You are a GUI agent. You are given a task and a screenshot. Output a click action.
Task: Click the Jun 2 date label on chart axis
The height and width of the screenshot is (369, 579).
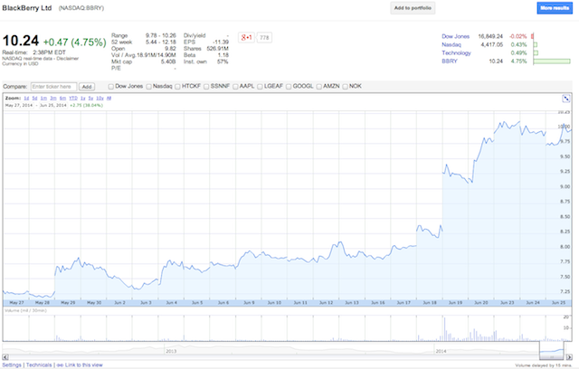tap(119, 303)
